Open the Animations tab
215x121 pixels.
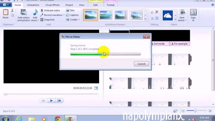(33, 5)
